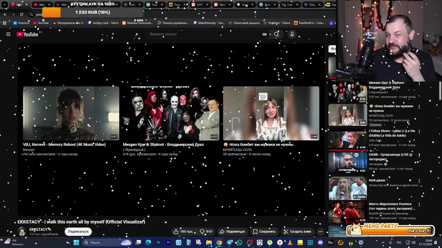Open the more actions ellipsis under the video
The height and width of the screenshot is (248, 442).
320,231
